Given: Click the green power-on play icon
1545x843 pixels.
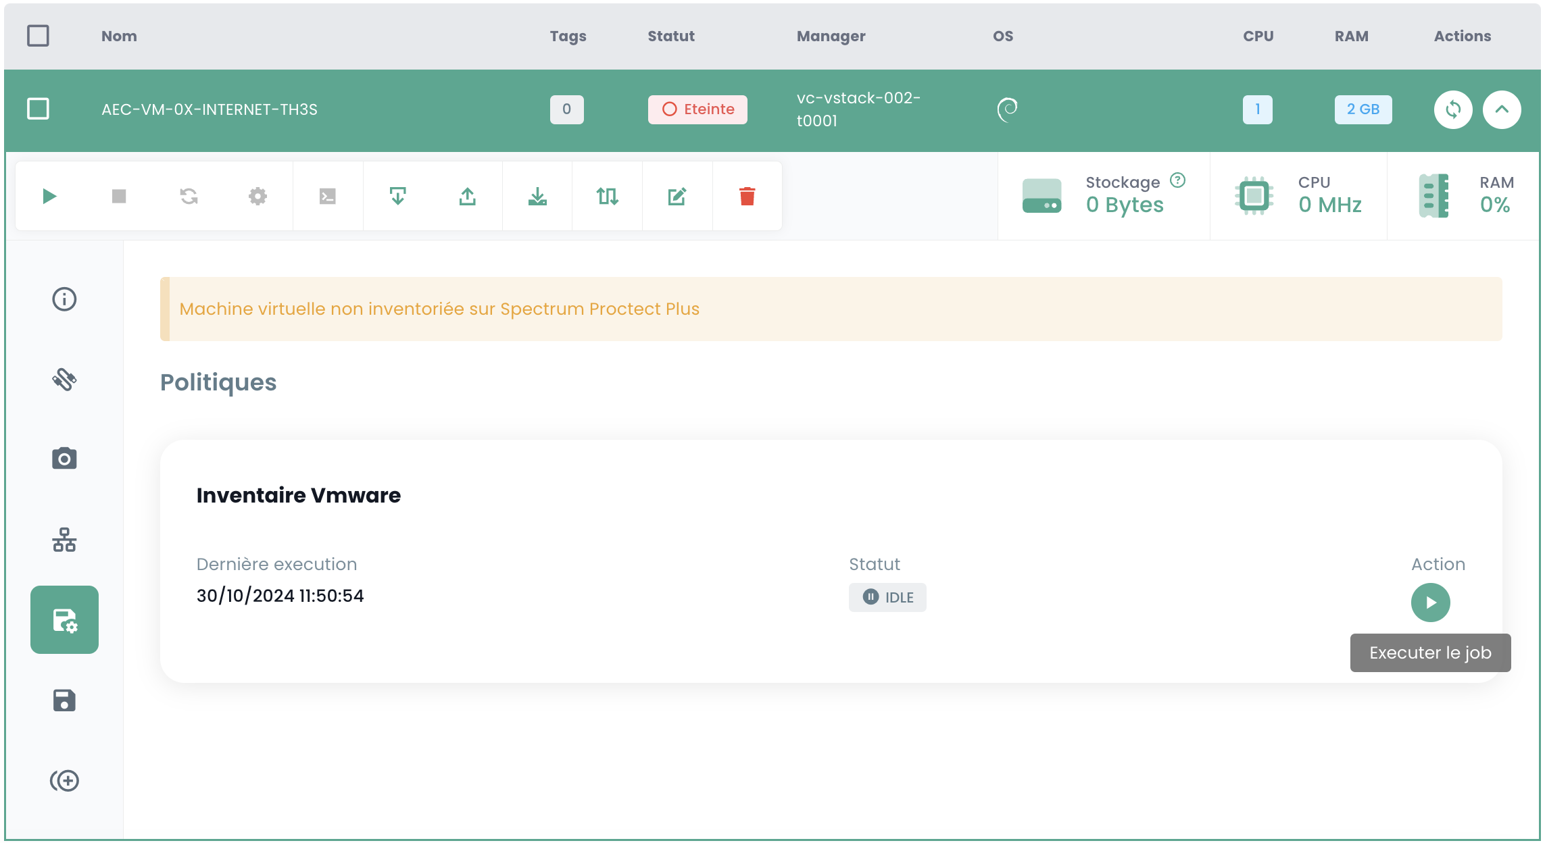Looking at the screenshot, I should (x=49, y=197).
